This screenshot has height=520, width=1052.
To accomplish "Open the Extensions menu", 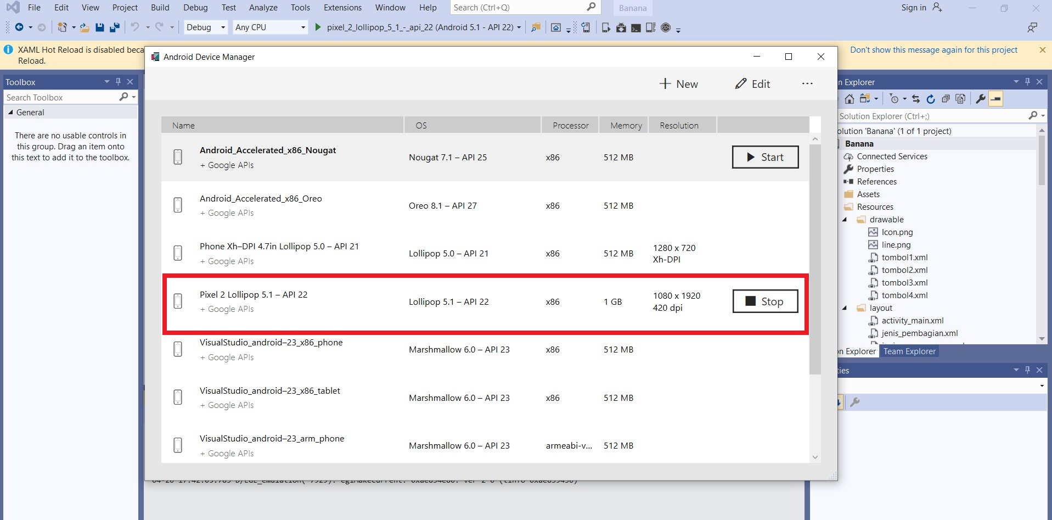I will 343,8.
